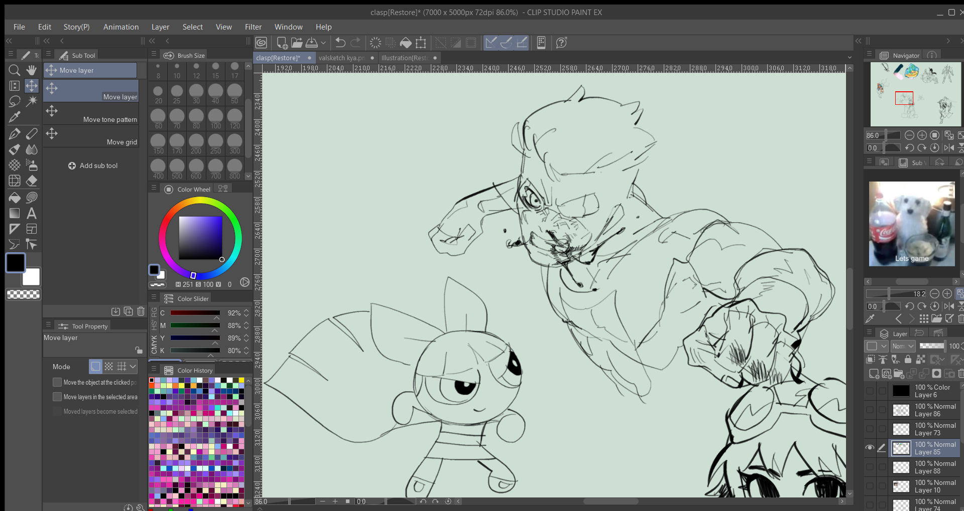Click the Undo arrow in toolbar
This screenshot has width=964, height=511.
(x=340, y=43)
